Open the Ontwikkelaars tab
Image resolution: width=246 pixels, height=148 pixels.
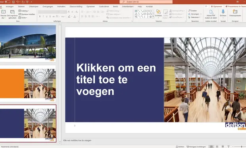coord(128,7)
